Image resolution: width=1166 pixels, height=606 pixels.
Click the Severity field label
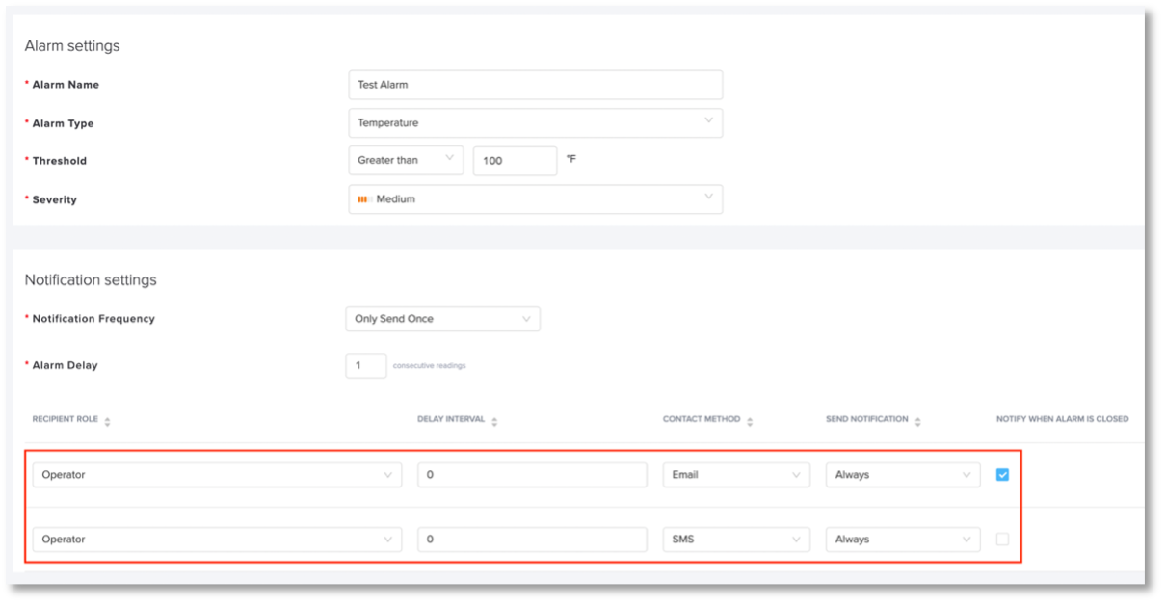[x=55, y=199]
